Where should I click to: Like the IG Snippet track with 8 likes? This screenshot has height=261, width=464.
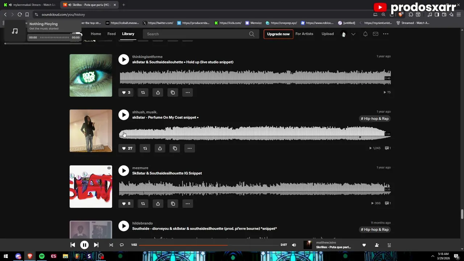point(126,203)
